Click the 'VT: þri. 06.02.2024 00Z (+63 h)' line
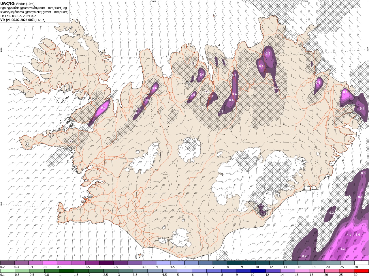The height and width of the screenshot is (277, 369). point(23,20)
